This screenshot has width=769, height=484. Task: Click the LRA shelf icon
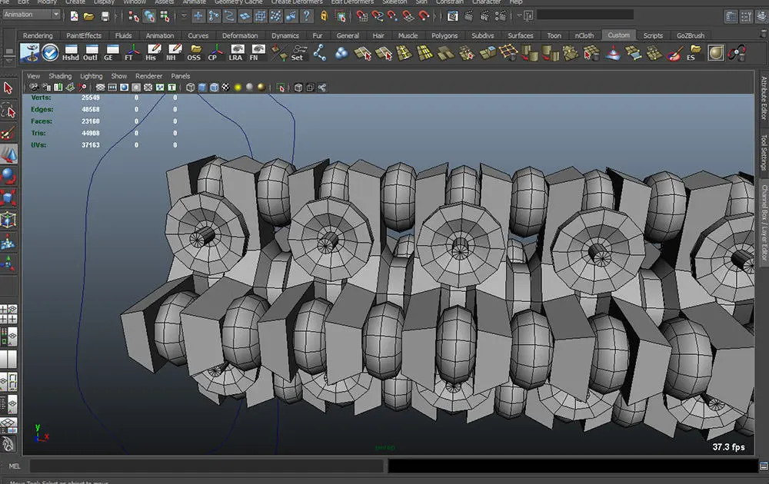[x=237, y=52]
